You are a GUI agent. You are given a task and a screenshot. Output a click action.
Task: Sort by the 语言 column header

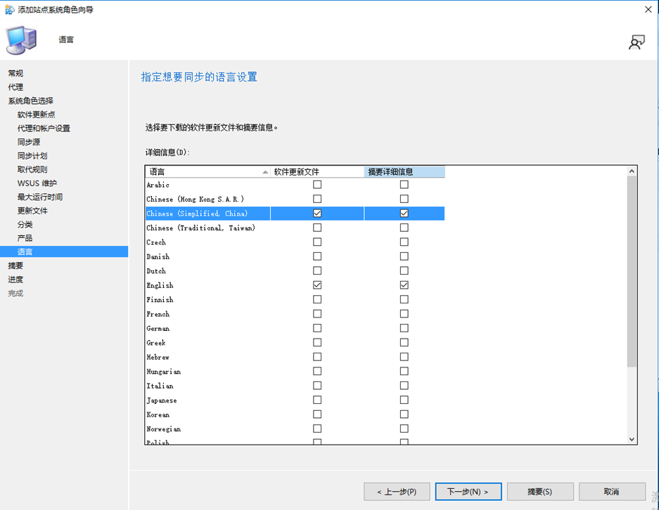[x=207, y=171]
